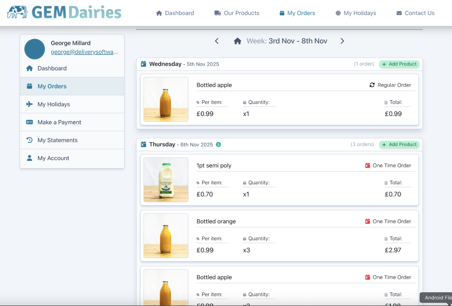452x306 pixels.
Task: Add Product to Wednesday's order
Action: click(x=399, y=64)
